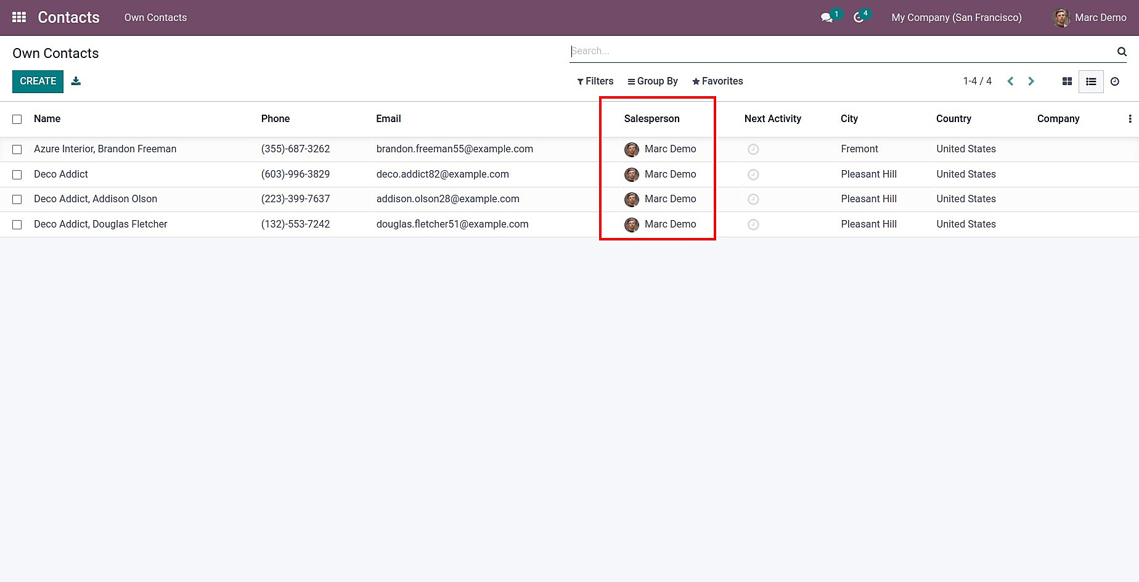Switch to Activity view
Viewport: 1139px width, 582px height.
point(1115,81)
